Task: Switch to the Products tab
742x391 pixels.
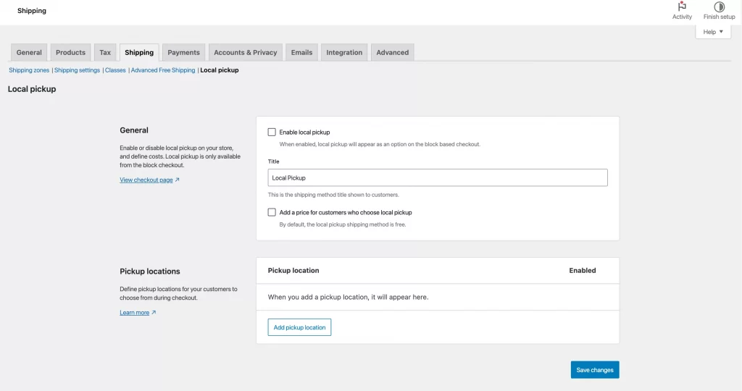Action: pyautogui.click(x=70, y=52)
